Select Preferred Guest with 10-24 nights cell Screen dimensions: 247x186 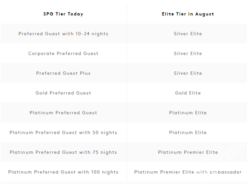click(x=63, y=34)
